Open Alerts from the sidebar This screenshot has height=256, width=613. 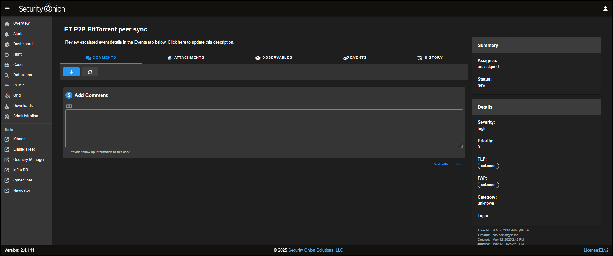[18, 34]
